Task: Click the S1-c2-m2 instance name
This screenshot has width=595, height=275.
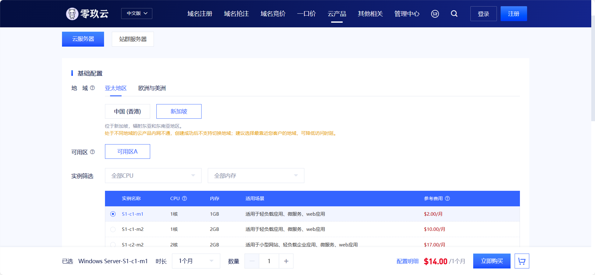Action: point(133,245)
